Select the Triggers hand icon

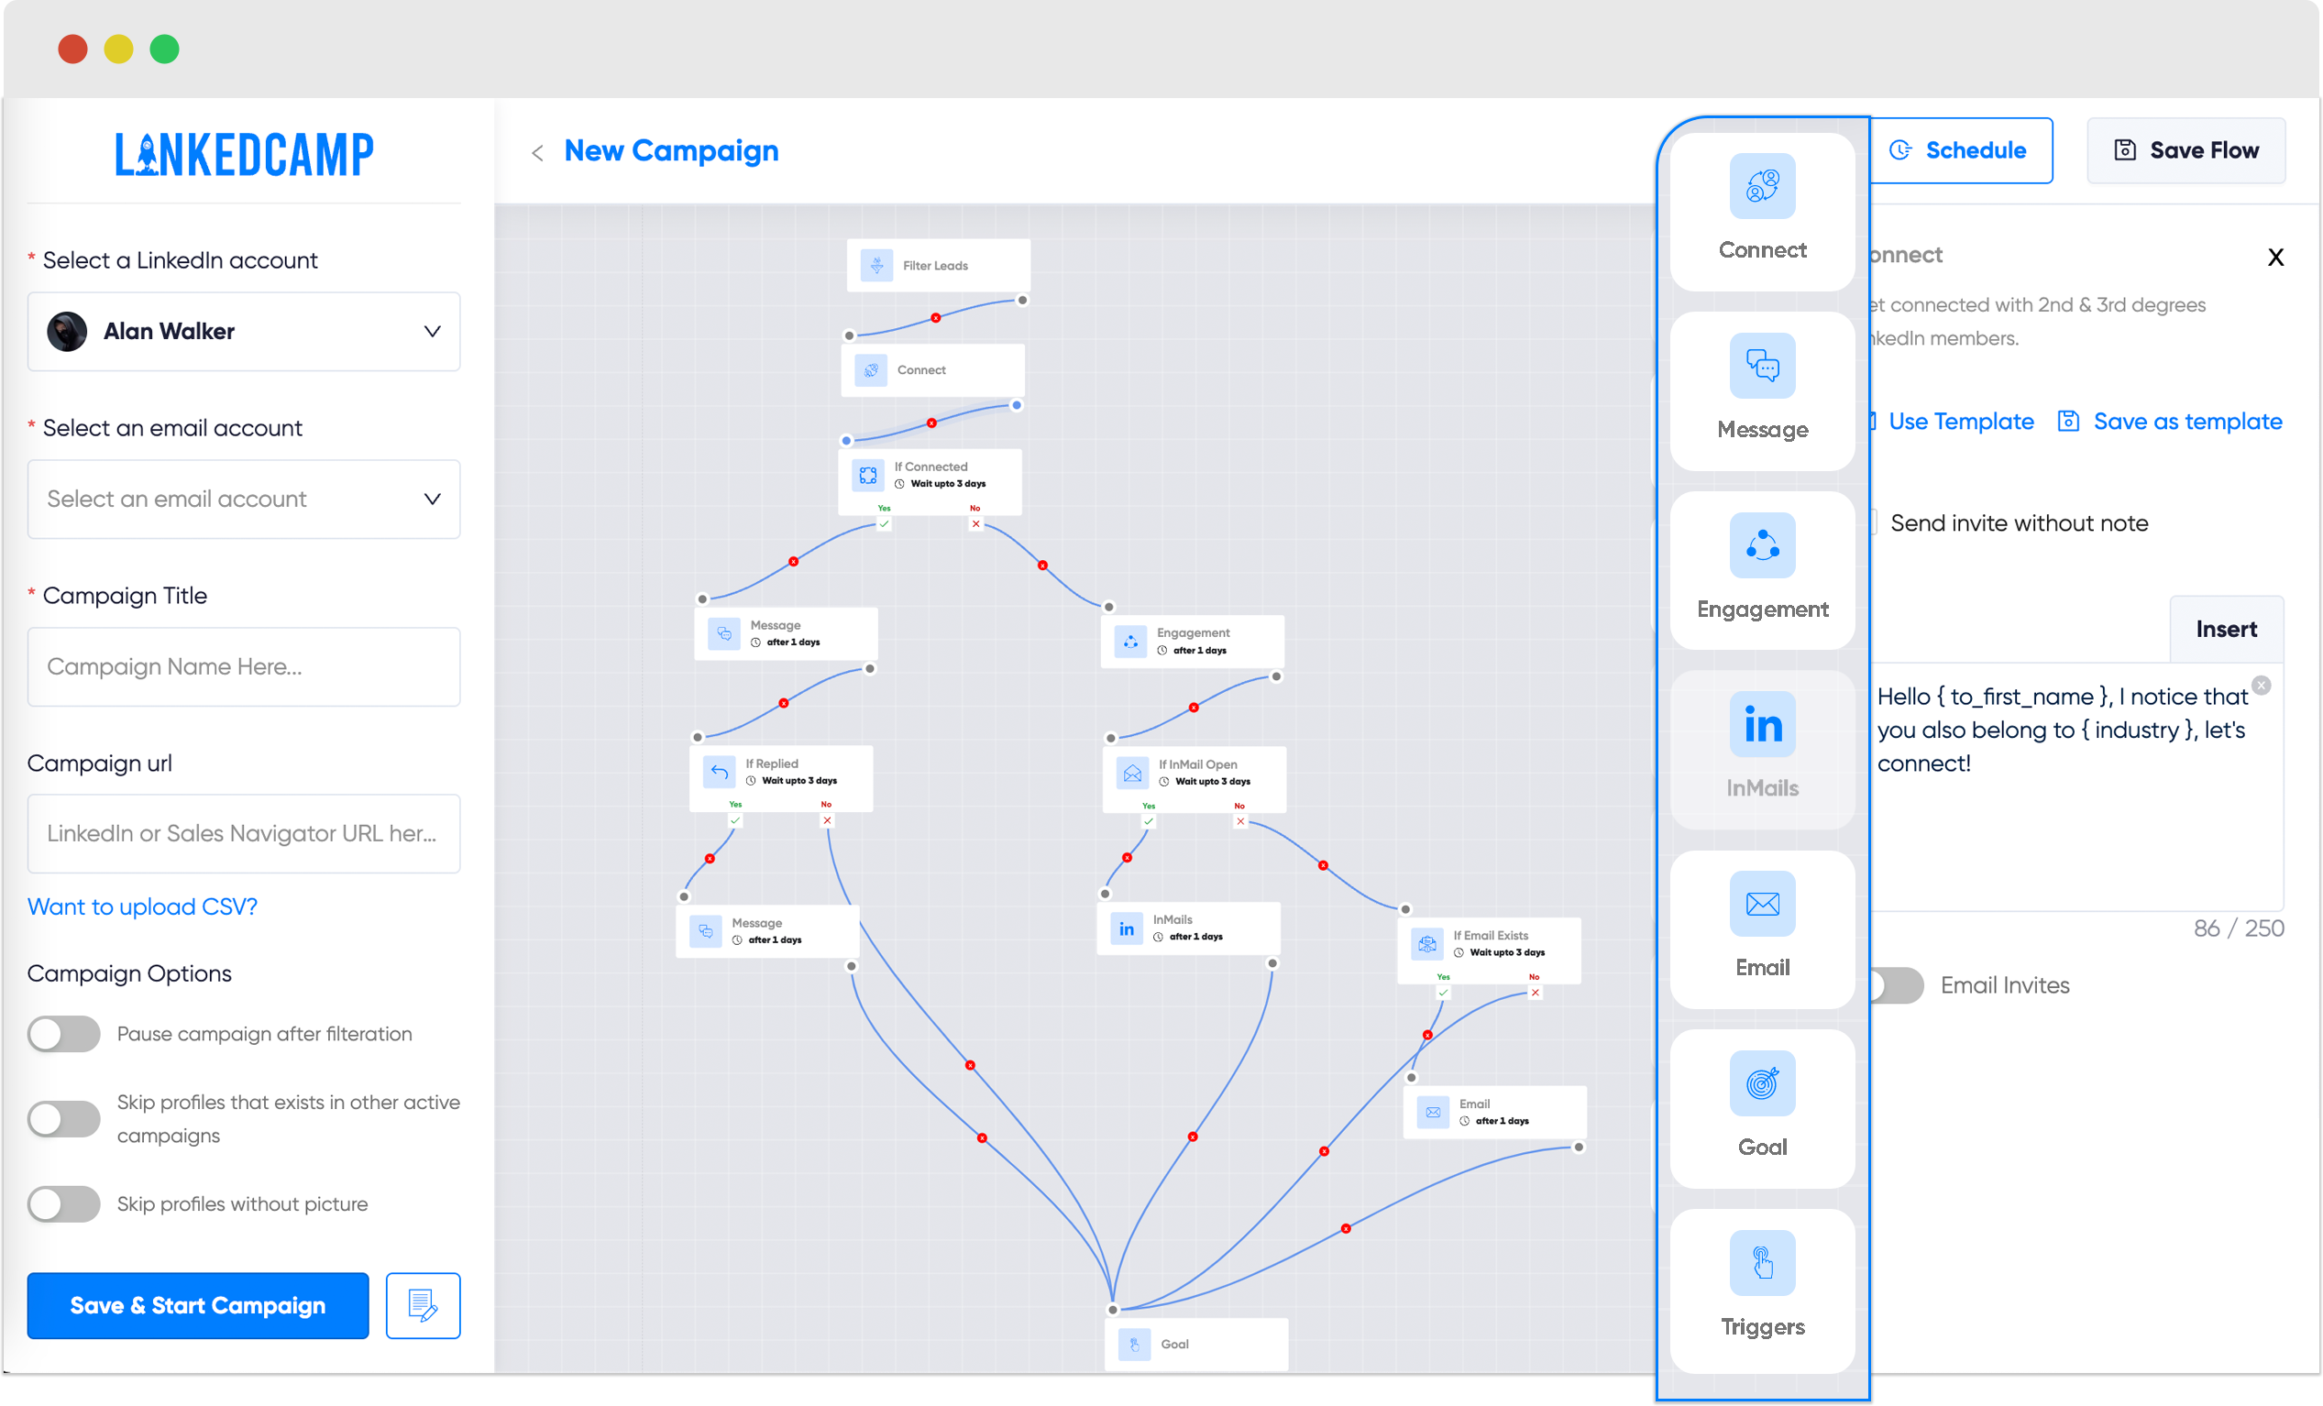click(x=1761, y=1263)
